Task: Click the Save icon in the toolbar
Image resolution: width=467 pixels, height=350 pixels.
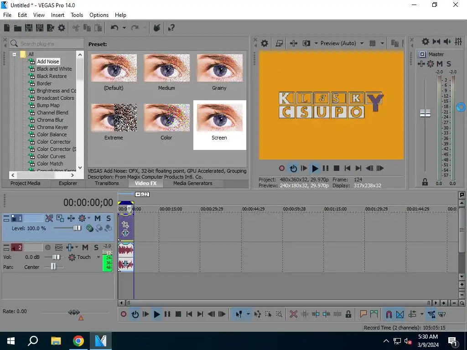Action: [x=29, y=28]
